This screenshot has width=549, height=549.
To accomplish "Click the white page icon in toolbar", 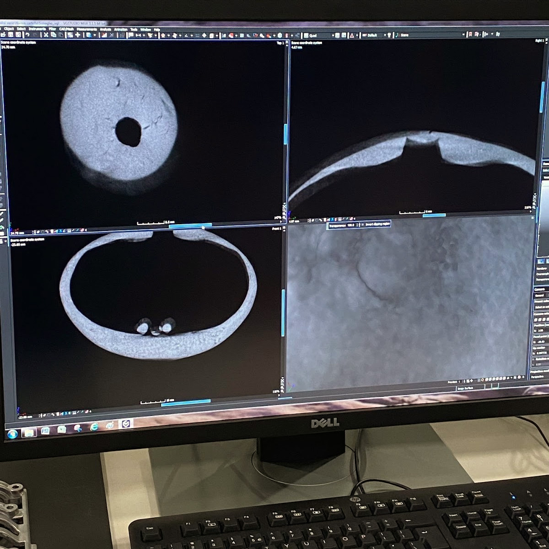I will tap(211, 35).
